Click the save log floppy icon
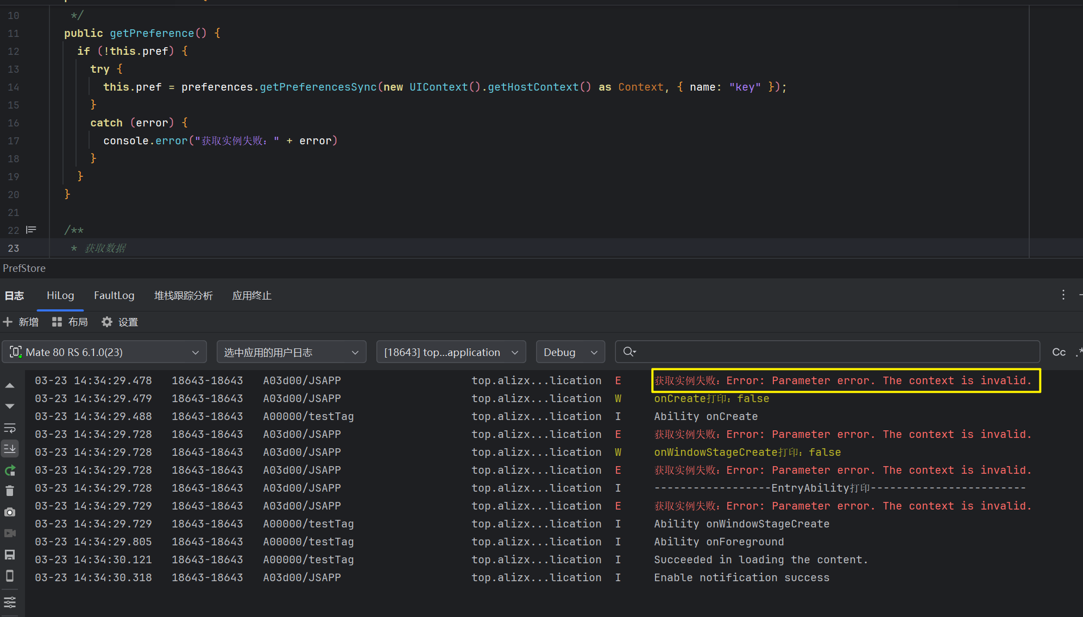Screen dimensions: 1083x617 tap(10, 555)
